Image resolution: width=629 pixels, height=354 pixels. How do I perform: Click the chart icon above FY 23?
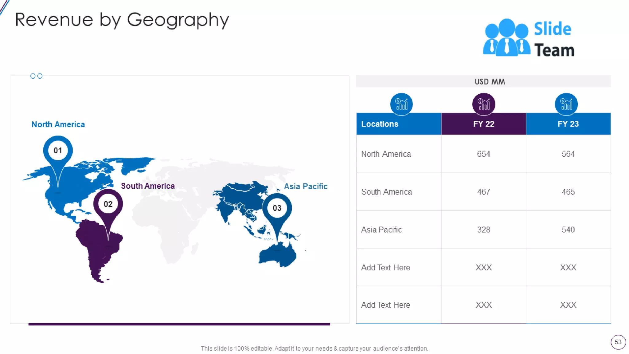[566, 104]
